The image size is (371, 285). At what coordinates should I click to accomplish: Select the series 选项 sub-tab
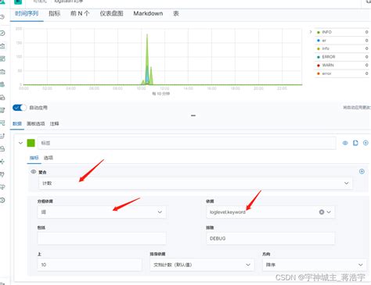click(49, 158)
